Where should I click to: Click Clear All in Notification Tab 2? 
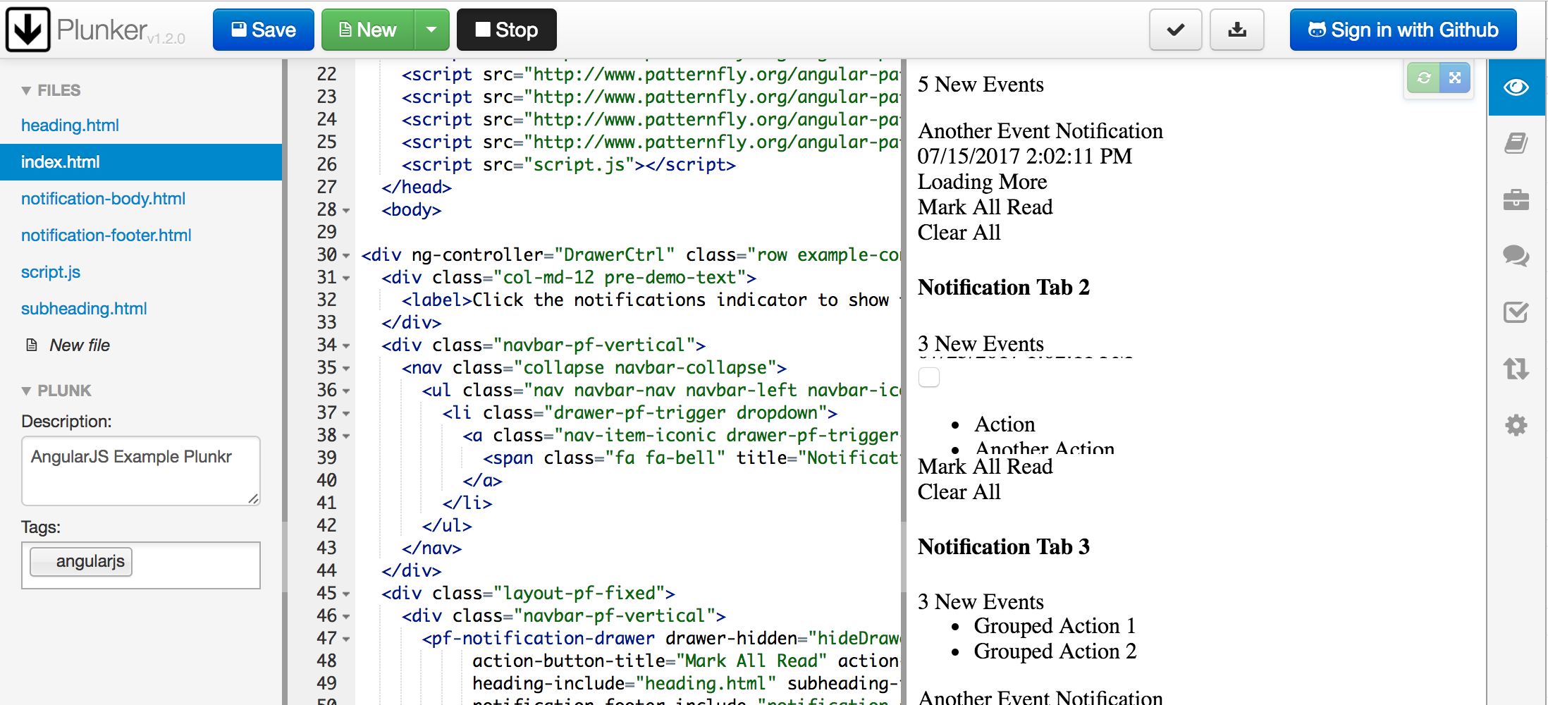point(959,492)
